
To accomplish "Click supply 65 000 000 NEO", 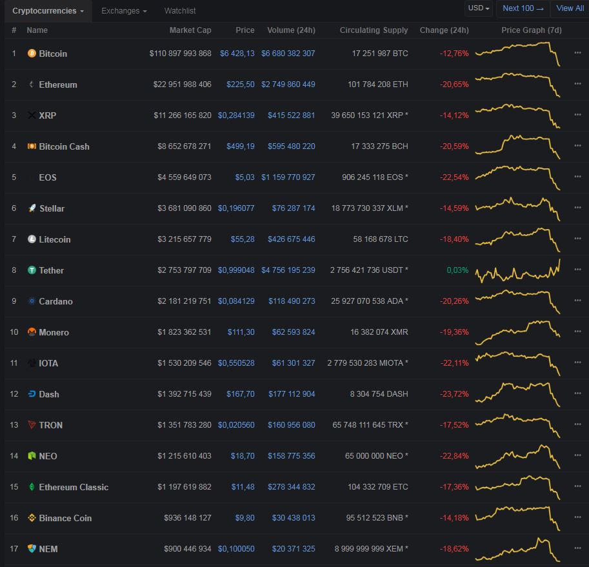I will [x=376, y=456].
